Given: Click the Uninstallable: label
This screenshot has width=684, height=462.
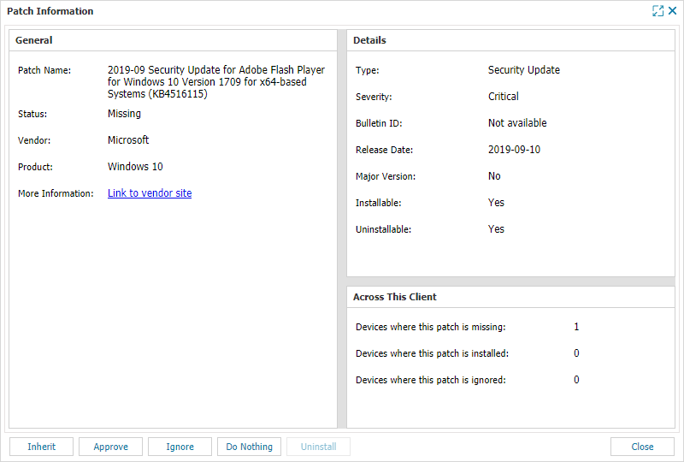Looking at the screenshot, I should tap(383, 229).
